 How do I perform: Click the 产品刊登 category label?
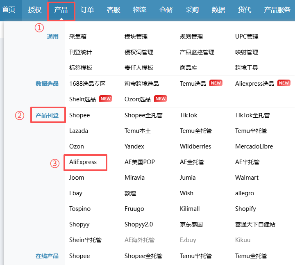pyautogui.click(x=47, y=115)
